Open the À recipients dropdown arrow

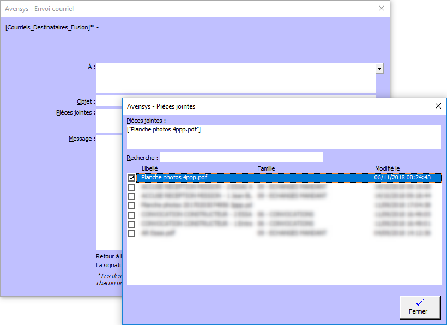[379, 68]
